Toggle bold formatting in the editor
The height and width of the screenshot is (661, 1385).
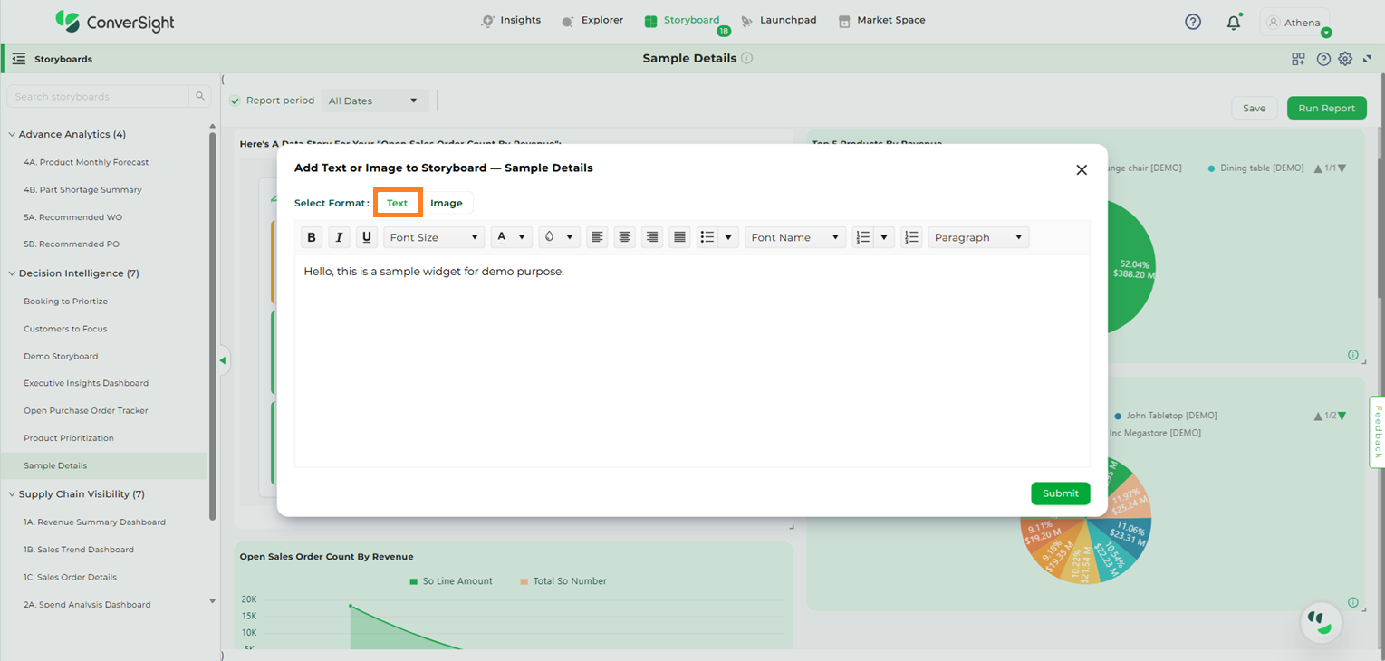click(x=312, y=237)
